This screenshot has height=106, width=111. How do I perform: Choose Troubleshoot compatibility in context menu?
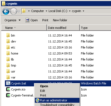coord(57,105)
